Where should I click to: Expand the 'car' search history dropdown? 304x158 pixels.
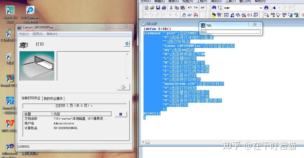261,8
